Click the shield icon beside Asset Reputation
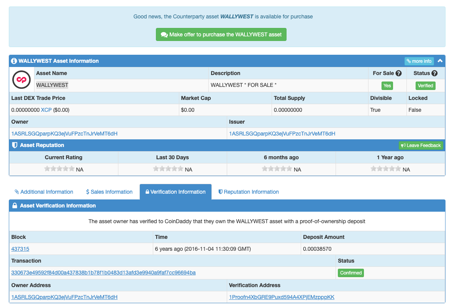Viewport: 457px width, 307px height. pyautogui.click(x=15, y=145)
